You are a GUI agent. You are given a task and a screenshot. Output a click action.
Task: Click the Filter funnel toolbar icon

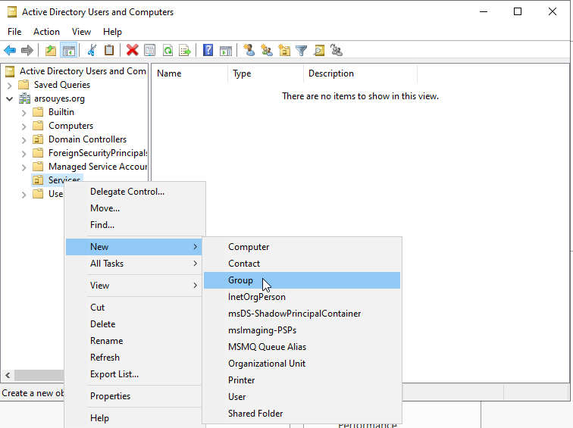302,51
